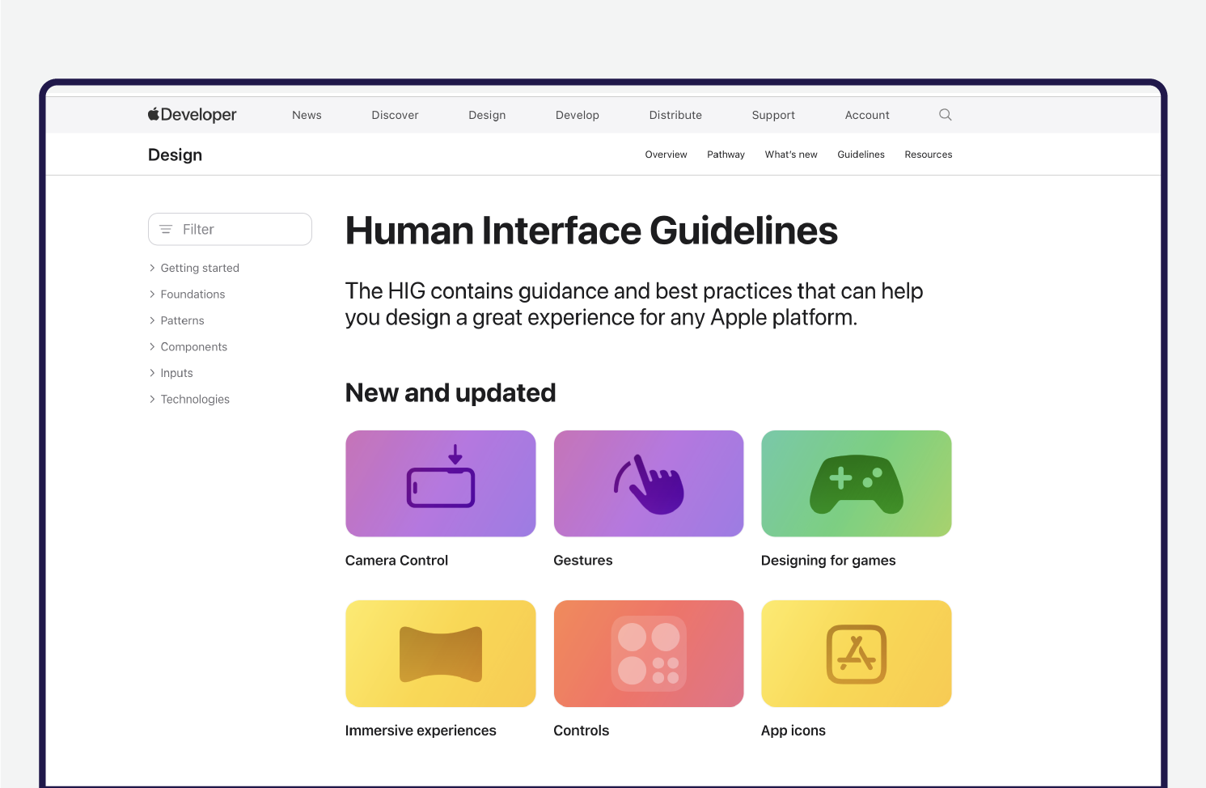The image size is (1206, 788).
Task: Open the Controls icon tile
Action: tap(648, 653)
